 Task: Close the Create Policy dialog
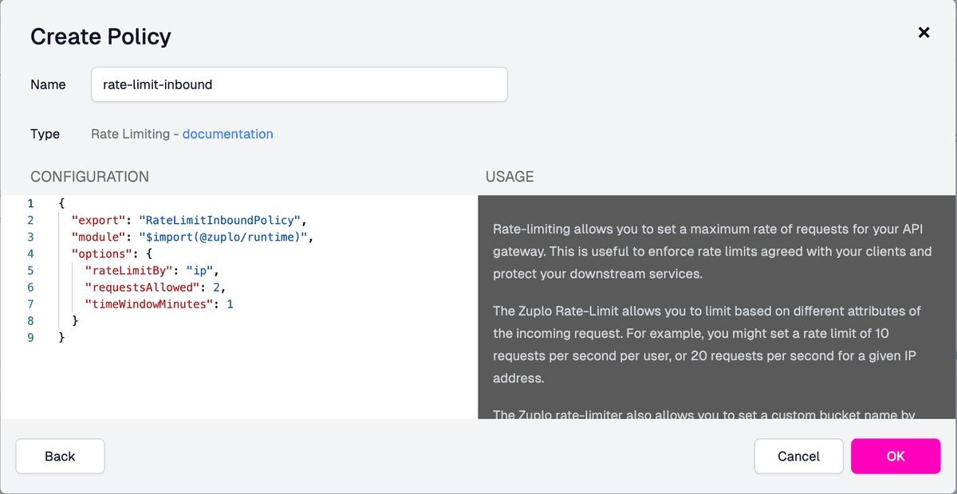pos(924,33)
